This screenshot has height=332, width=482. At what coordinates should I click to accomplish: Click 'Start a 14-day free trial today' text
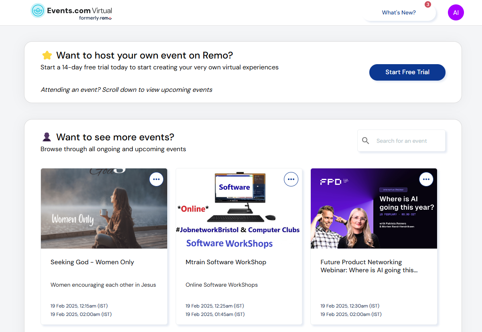pyautogui.click(x=160, y=67)
